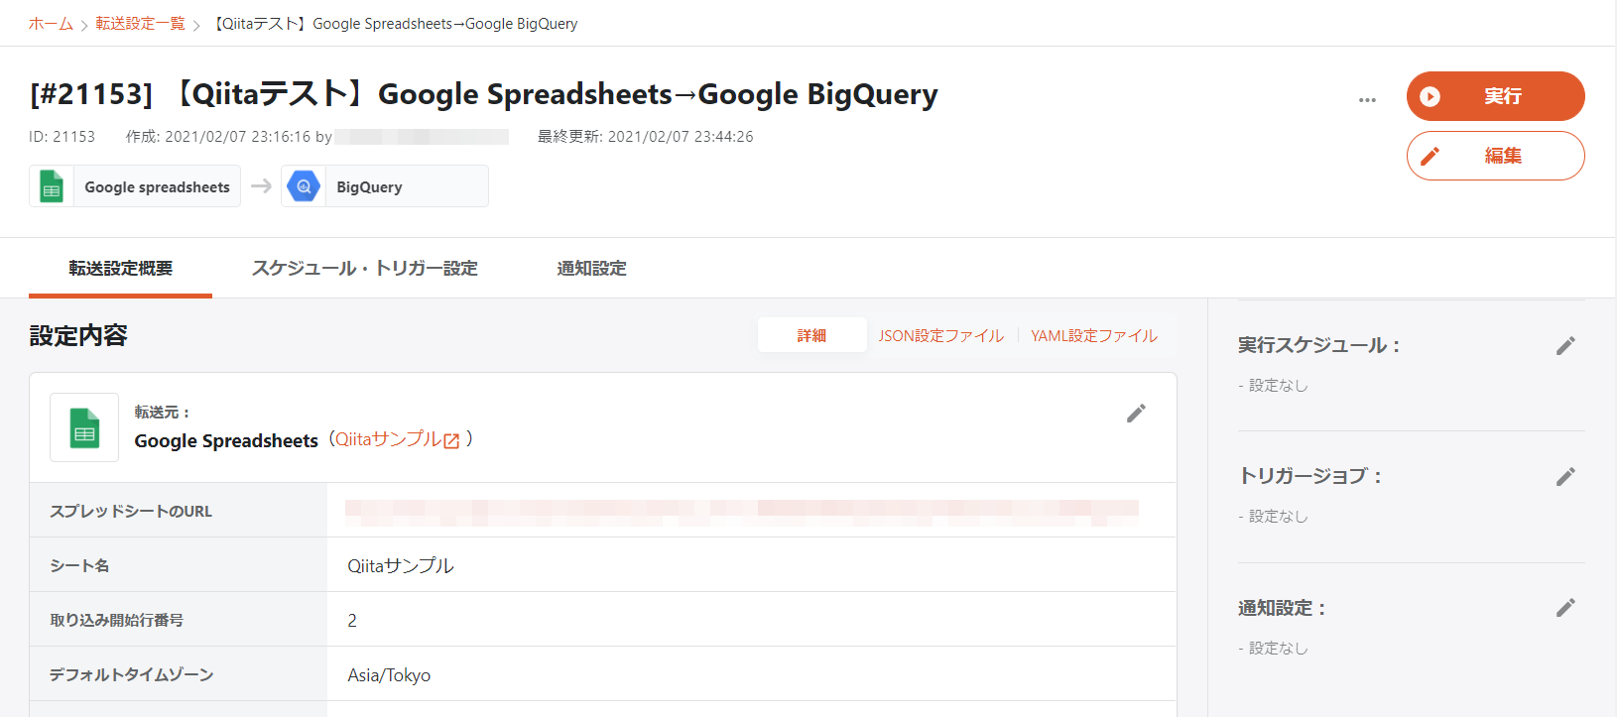Switch view to YAML設定ファイル
The image size is (1617, 717).
[x=1093, y=336]
